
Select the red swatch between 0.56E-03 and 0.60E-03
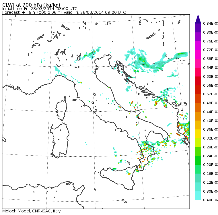coord(198,81)
